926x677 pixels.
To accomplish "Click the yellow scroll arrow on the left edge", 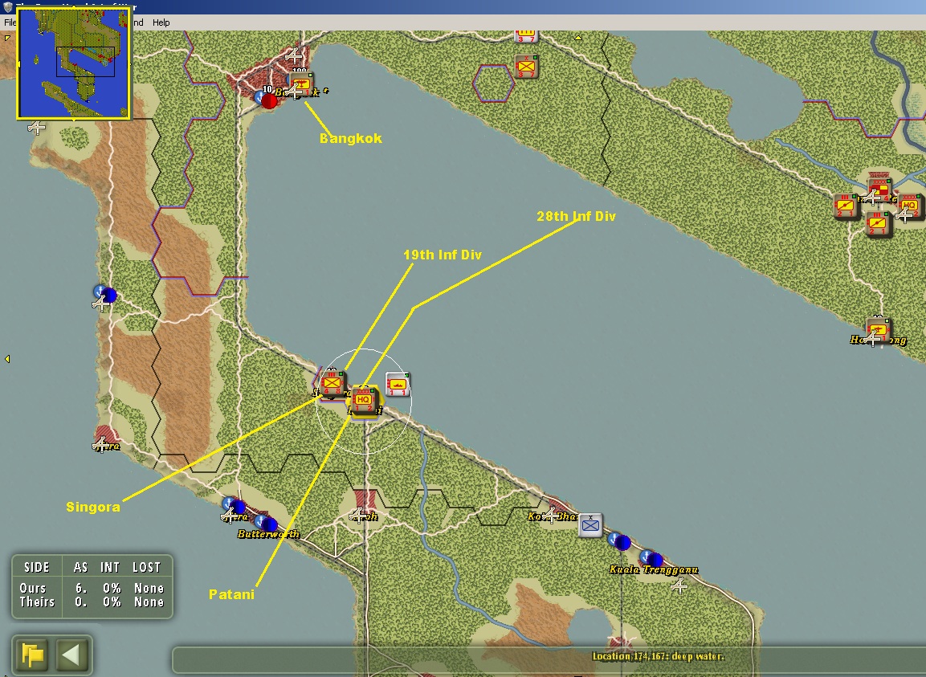I will pos(7,359).
